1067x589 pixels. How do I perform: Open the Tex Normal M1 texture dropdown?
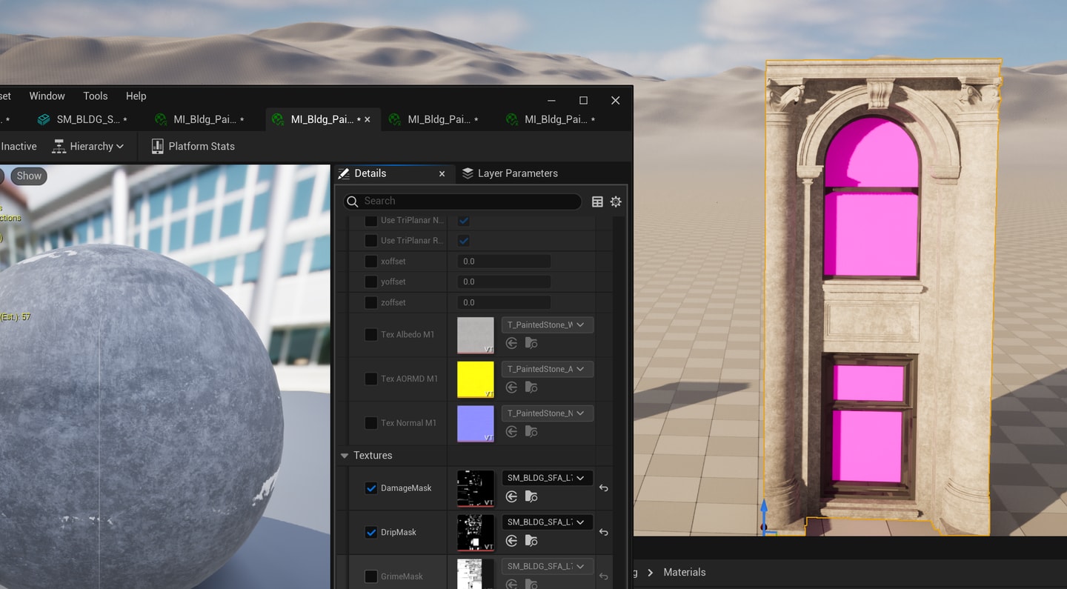tap(548, 413)
